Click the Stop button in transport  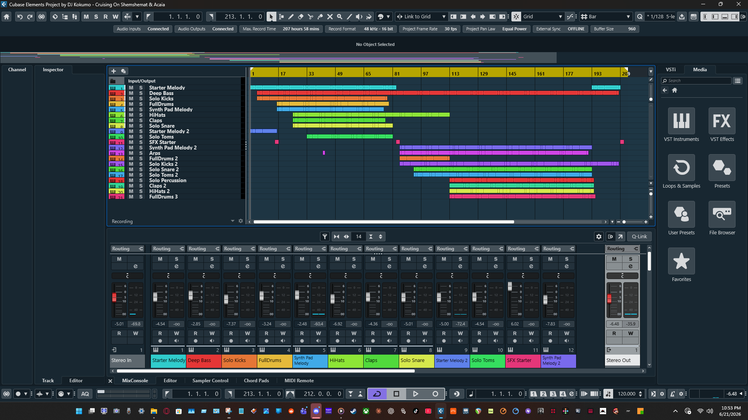coord(396,394)
